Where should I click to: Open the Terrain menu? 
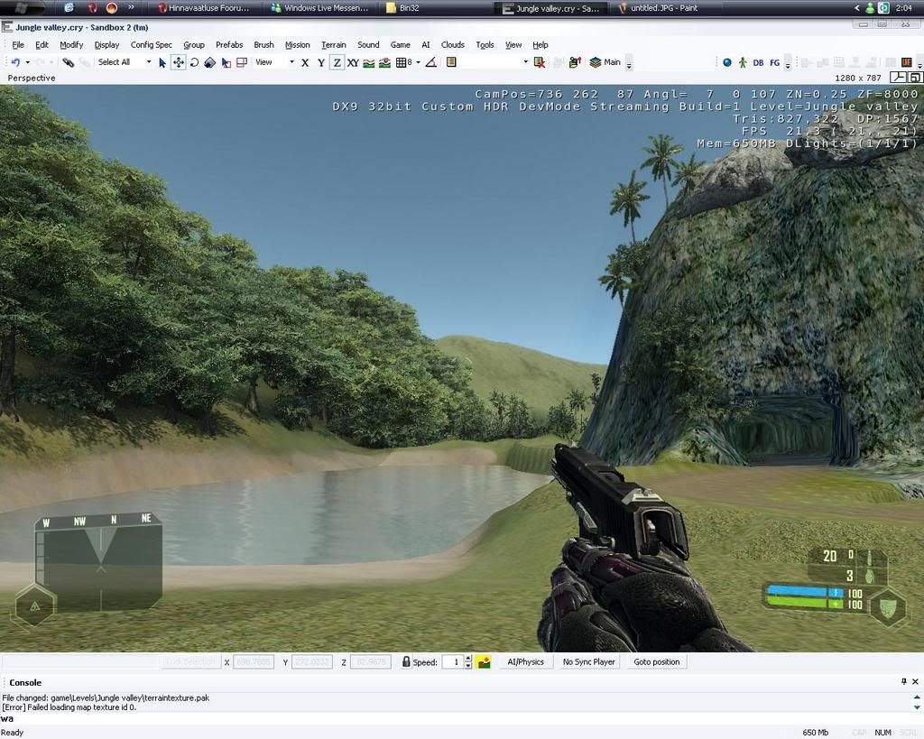(x=334, y=45)
